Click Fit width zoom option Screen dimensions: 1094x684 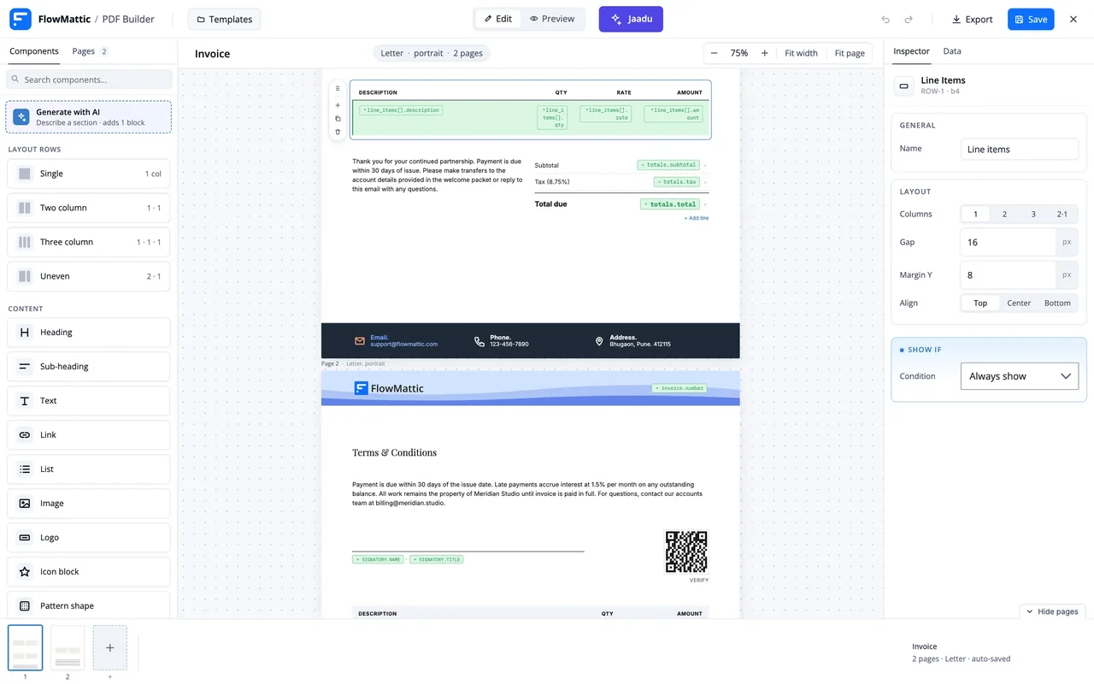(801, 53)
